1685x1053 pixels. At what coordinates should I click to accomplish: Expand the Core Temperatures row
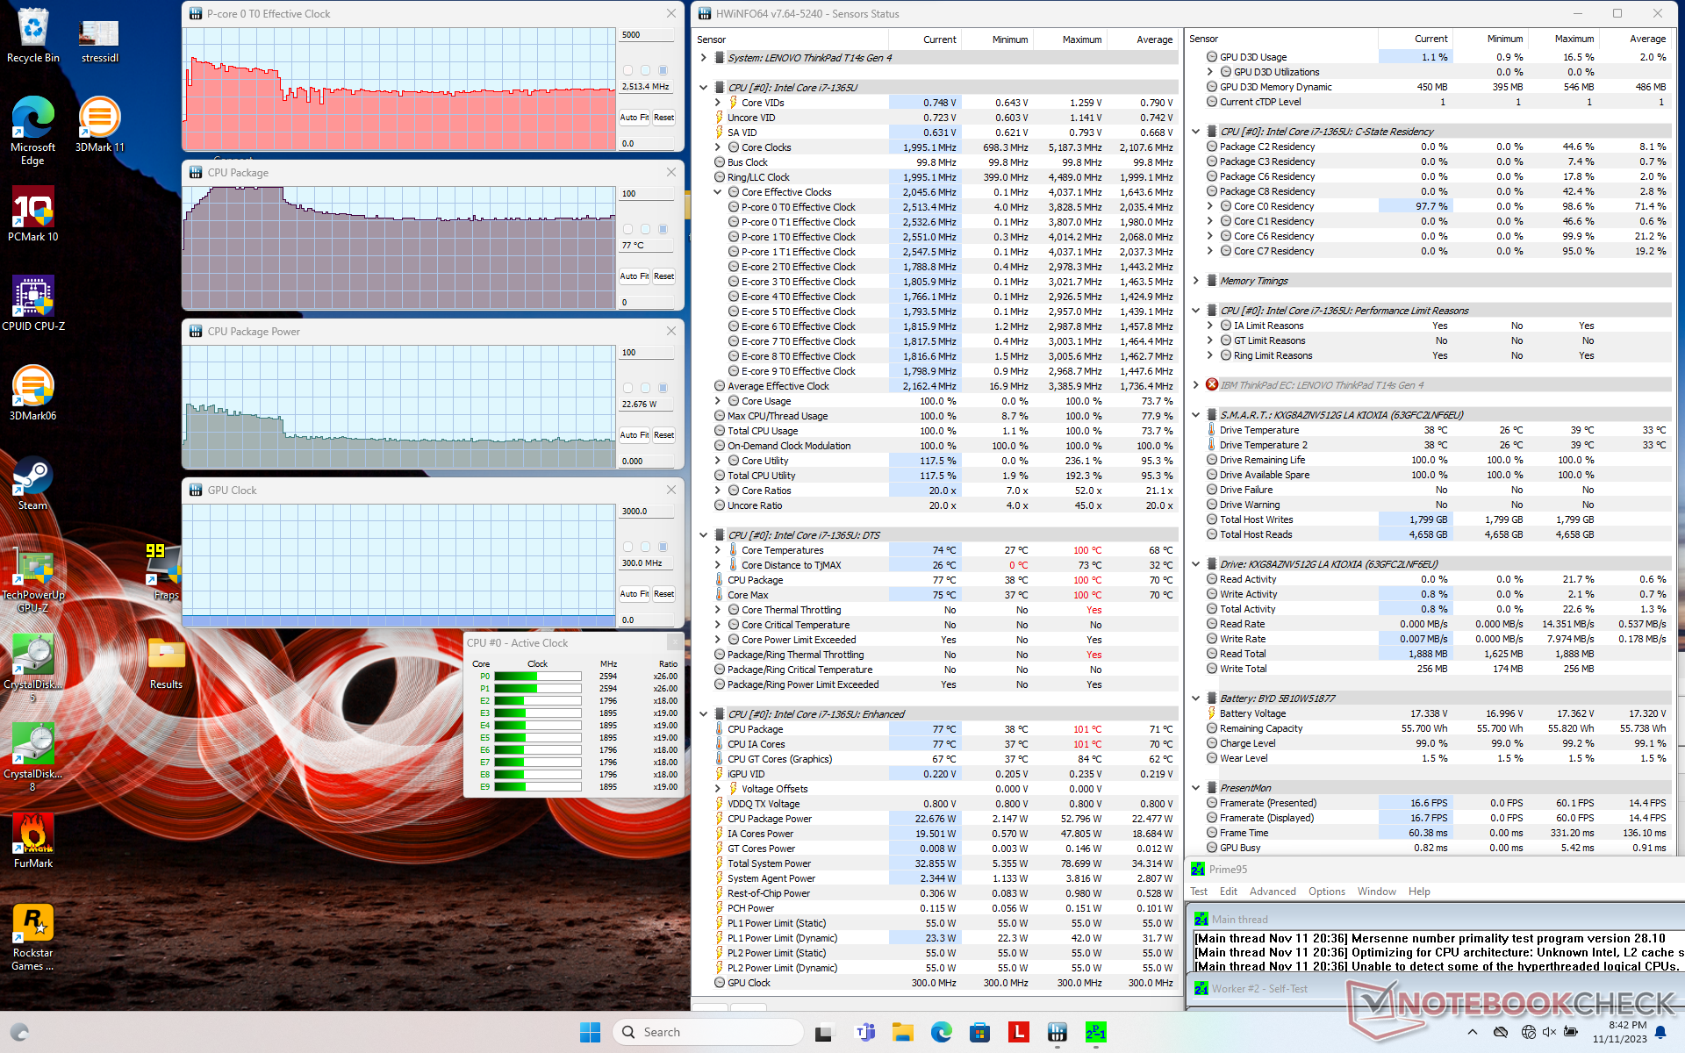[717, 550]
